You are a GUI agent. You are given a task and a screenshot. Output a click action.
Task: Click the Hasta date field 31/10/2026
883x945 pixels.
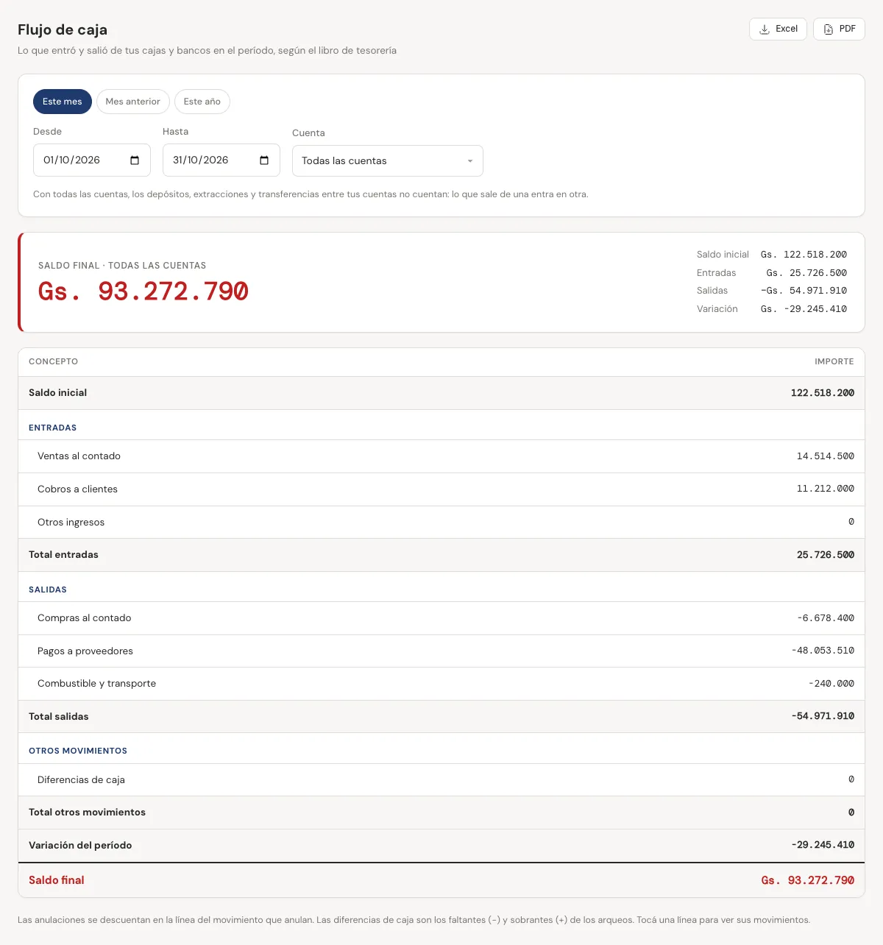point(221,160)
